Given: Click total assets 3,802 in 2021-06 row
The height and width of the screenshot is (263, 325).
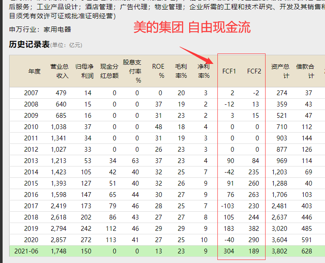Looking at the screenshot, I should (279, 251).
